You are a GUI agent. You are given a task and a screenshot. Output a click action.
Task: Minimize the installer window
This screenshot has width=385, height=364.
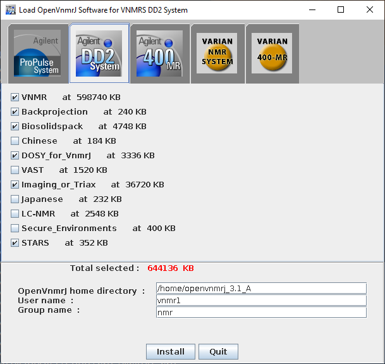pyautogui.click(x=312, y=10)
